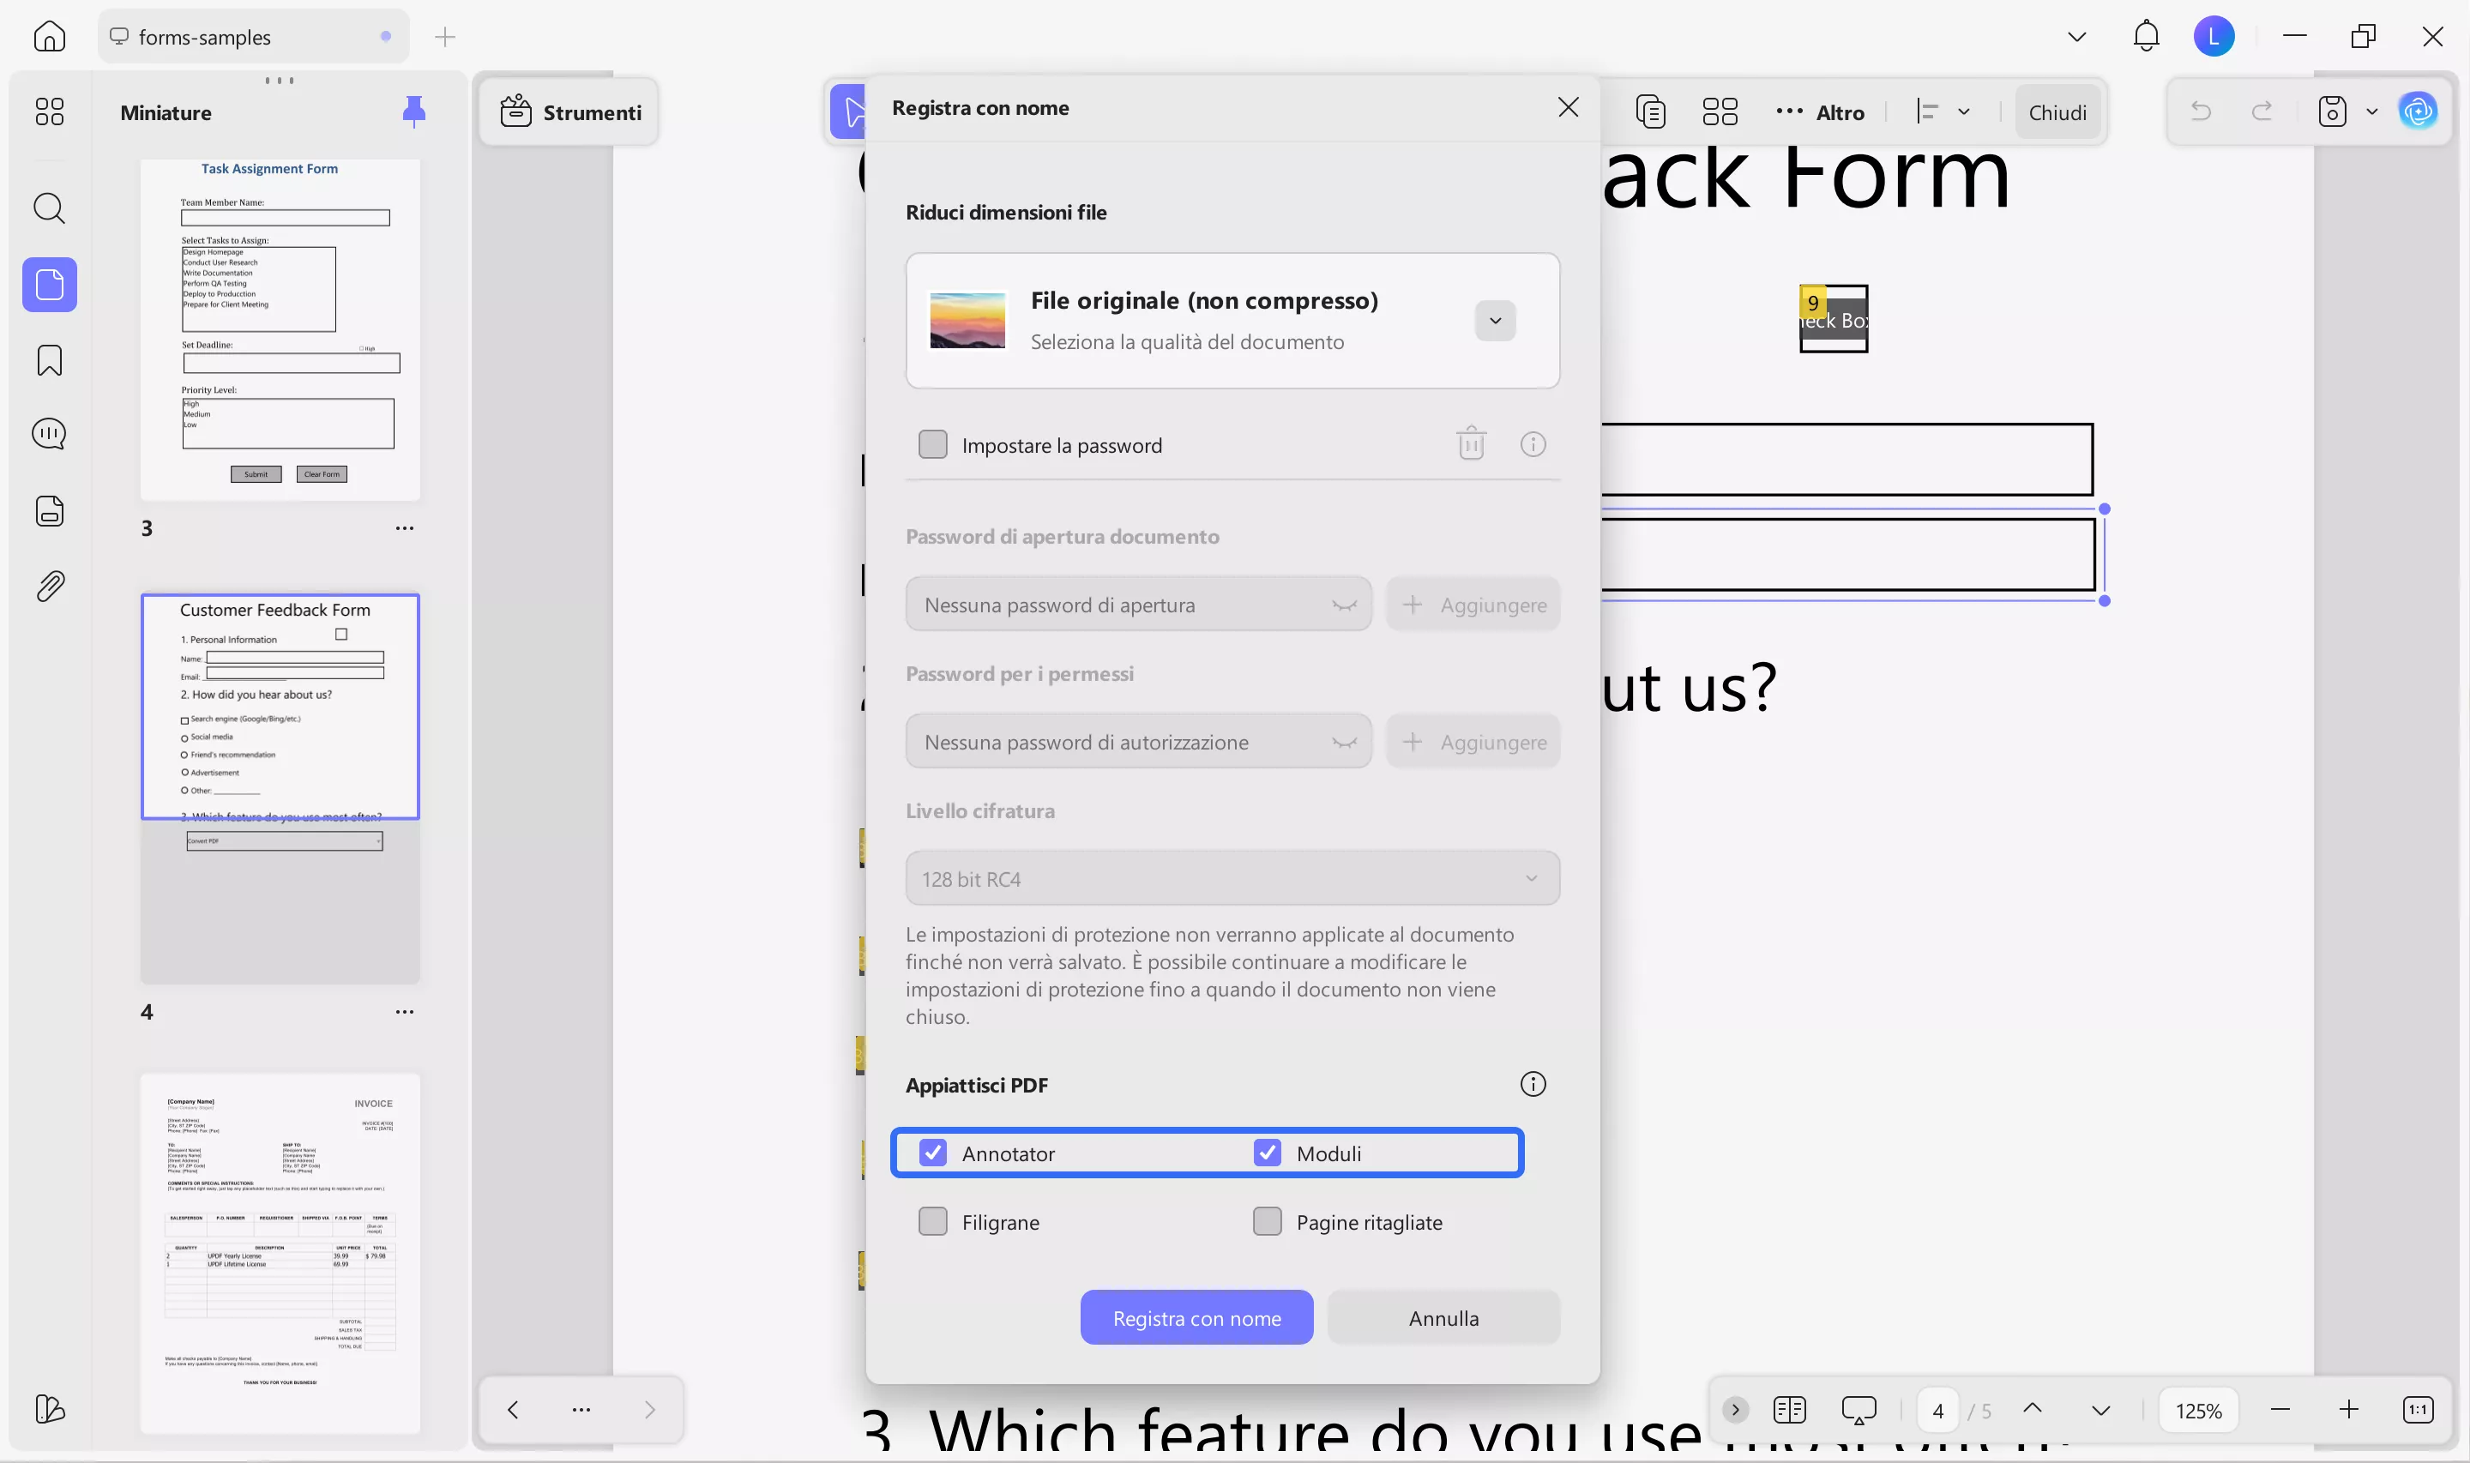Open the comments panel in the sidebar
This screenshot has height=1463, width=2470.
point(49,433)
